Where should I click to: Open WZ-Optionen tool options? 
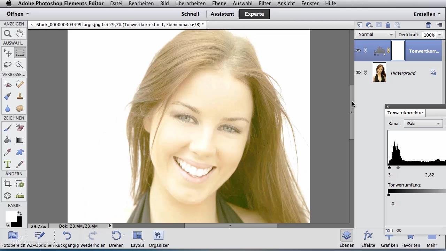coord(39,239)
